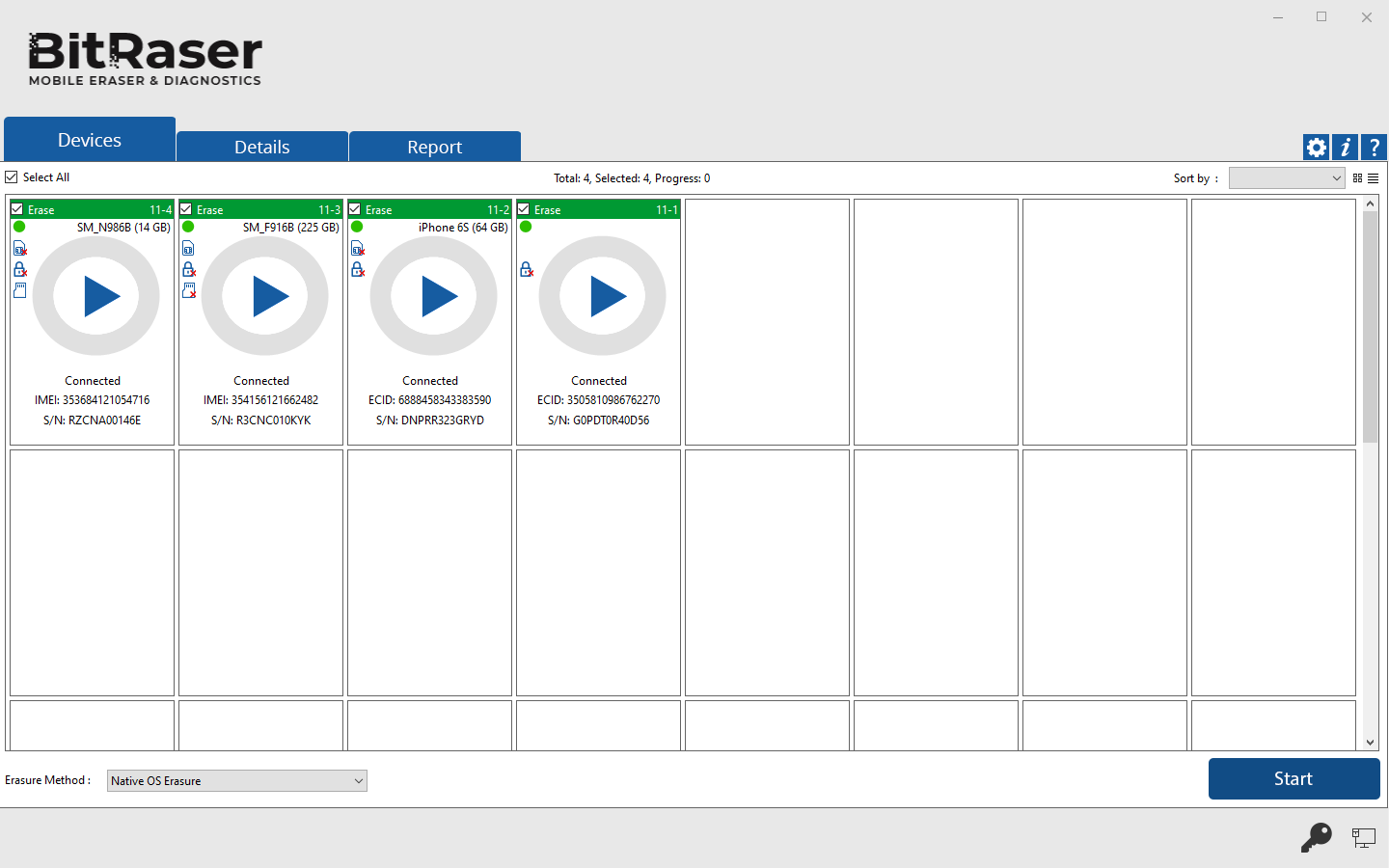
Task: Select IMEI: 354156121662482 text
Action: (261, 400)
